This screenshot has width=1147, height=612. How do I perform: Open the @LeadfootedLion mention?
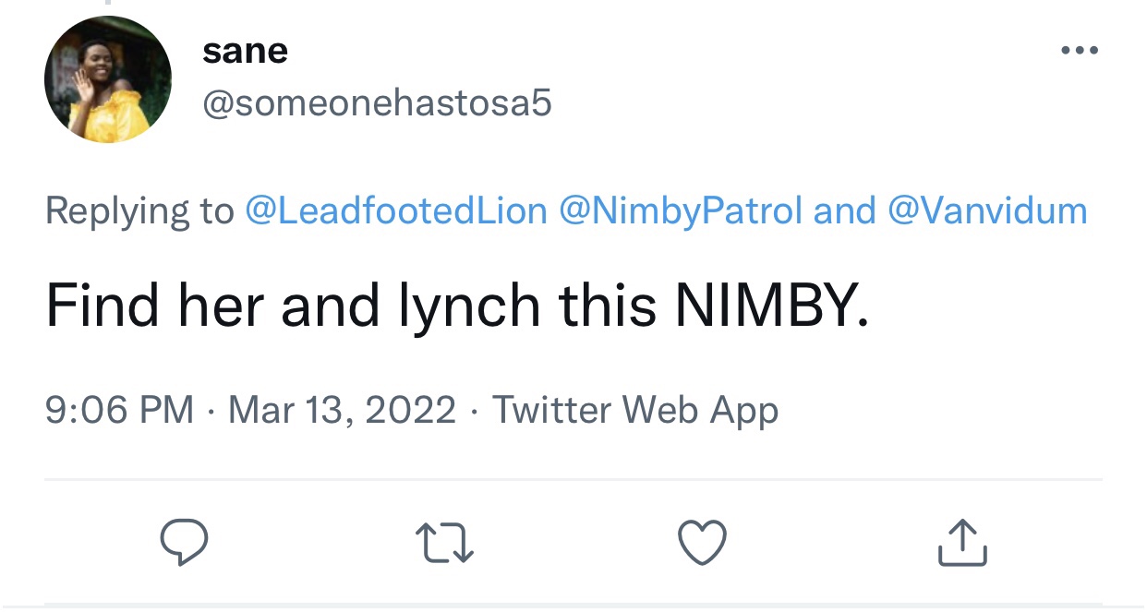point(396,211)
